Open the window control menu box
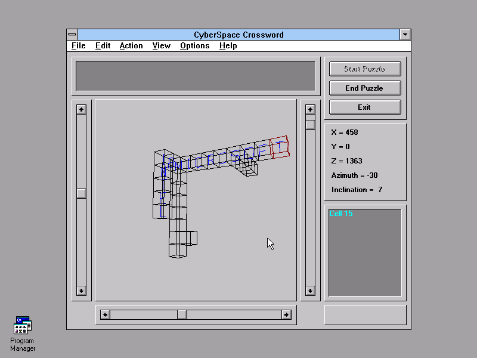The image size is (477, 358). [72, 35]
